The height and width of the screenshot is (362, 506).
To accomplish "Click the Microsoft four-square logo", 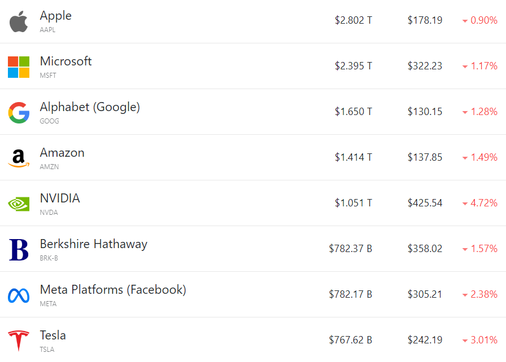I will click(19, 67).
